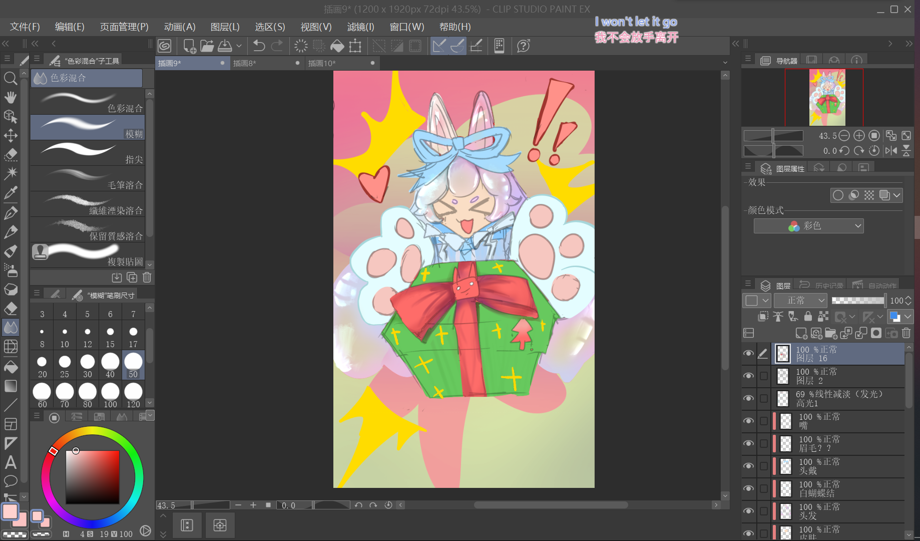Image resolution: width=920 pixels, height=541 pixels.
Task: Zoom in navigator with plus icon
Action: tap(859, 136)
